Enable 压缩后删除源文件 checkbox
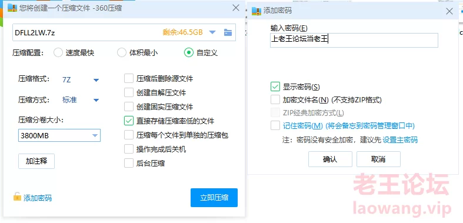463x223 pixels. (x=129, y=79)
